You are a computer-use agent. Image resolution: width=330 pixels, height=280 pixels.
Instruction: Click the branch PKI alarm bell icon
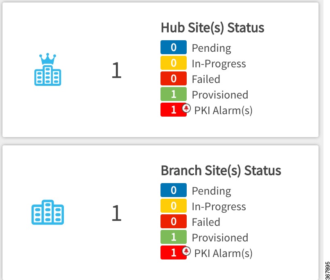[x=186, y=251]
